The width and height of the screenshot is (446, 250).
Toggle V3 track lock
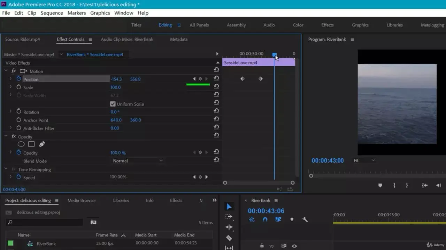pos(262,246)
